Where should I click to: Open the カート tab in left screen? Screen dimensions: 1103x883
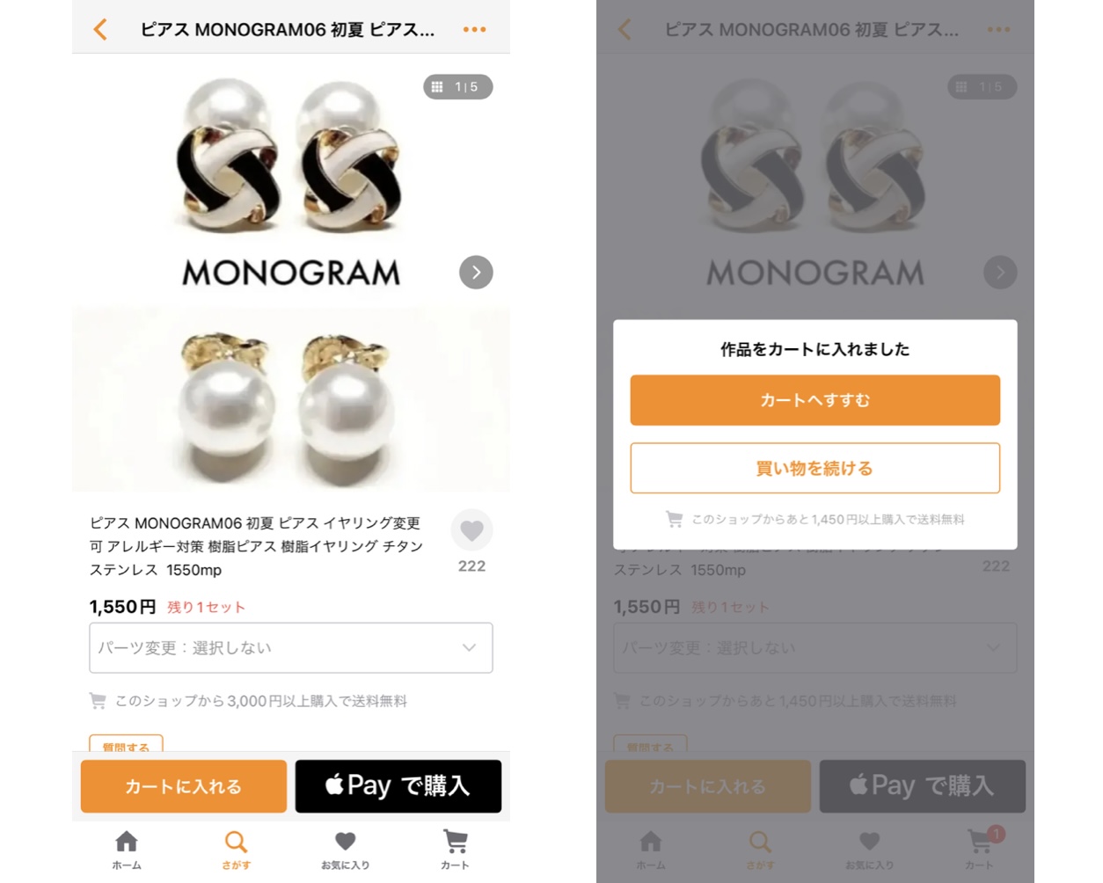pos(455,850)
